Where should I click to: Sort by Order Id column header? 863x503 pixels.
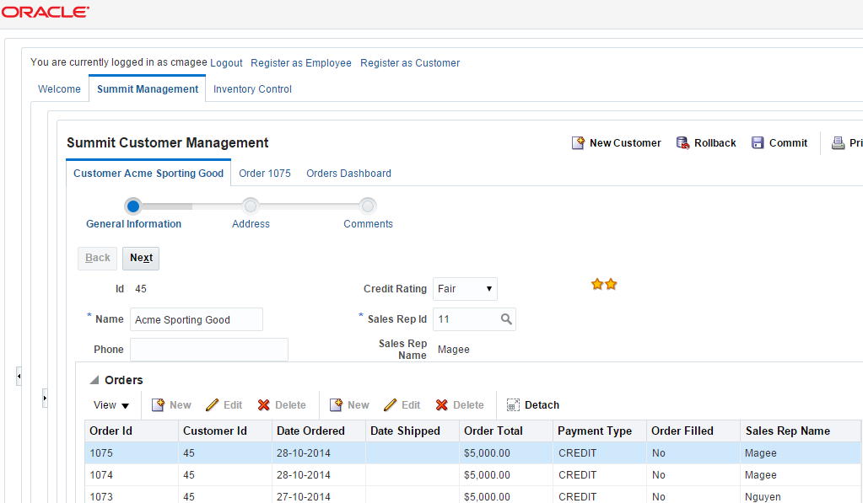[132, 431]
